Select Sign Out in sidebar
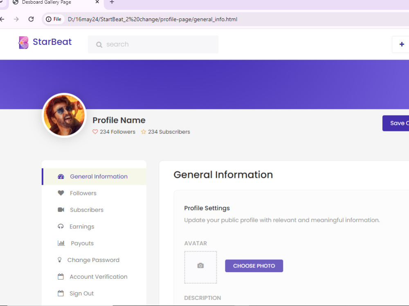Image resolution: width=409 pixels, height=306 pixels. tap(94, 293)
